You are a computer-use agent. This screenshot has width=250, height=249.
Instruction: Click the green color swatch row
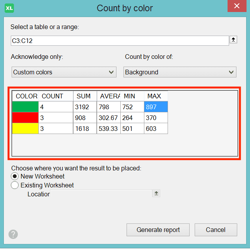tap(26, 107)
